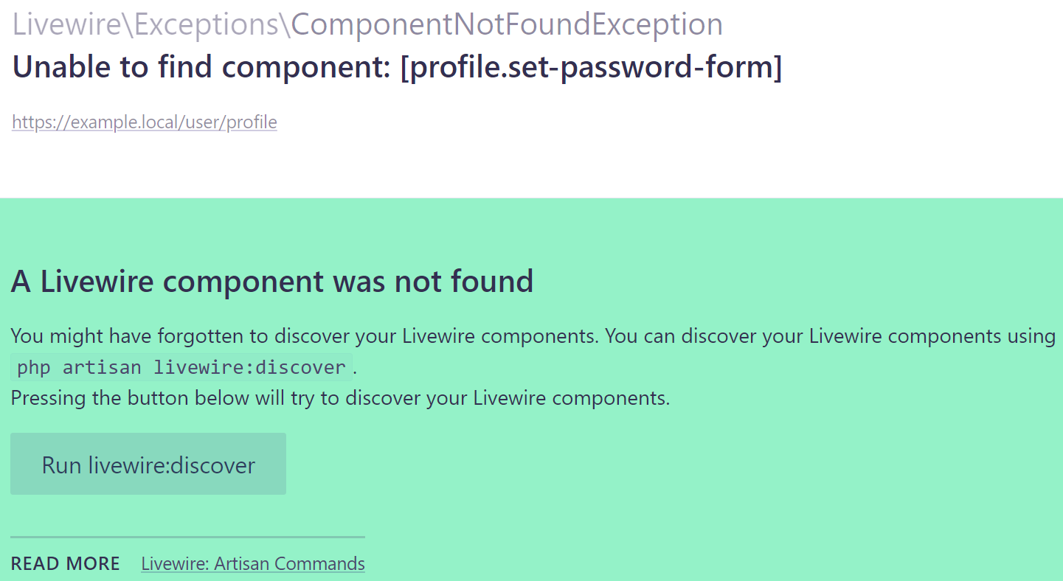Click the A Livewire component was not found heading
The width and height of the screenshot is (1063, 581).
pyautogui.click(x=271, y=281)
